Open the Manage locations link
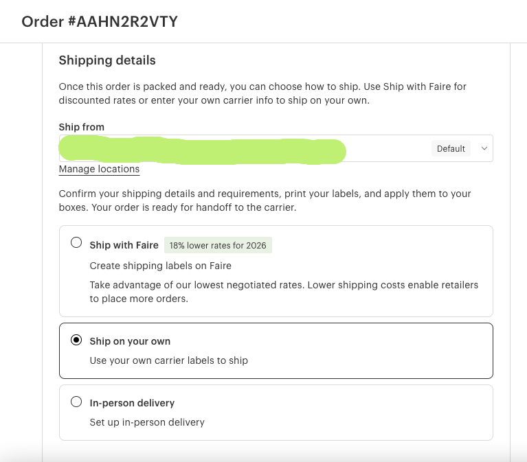This screenshot has height=462, width=527. click(99, 169)
